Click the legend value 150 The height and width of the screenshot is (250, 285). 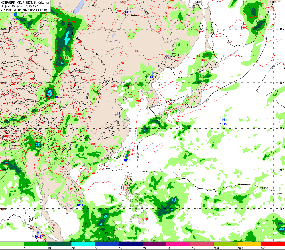[192, 248]
